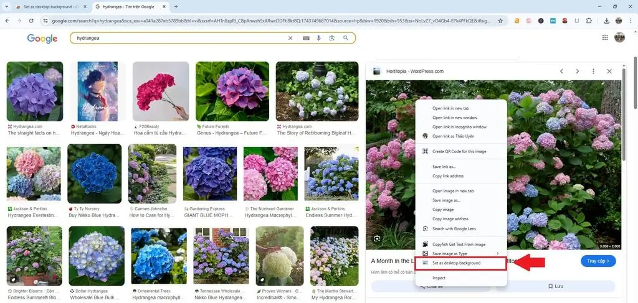Open preview panel three-dot options
Screen dimensions: 638x303
point(593,71)
